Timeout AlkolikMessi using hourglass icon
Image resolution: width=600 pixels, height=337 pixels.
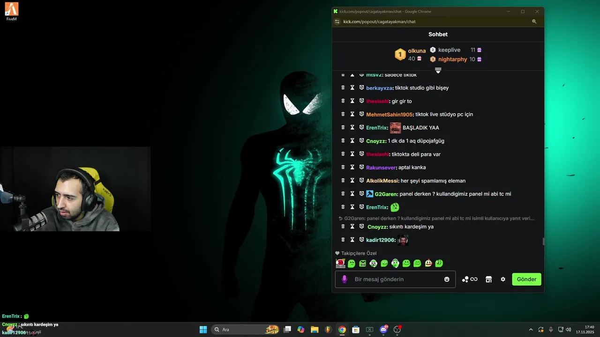click(x=352, y=181)
